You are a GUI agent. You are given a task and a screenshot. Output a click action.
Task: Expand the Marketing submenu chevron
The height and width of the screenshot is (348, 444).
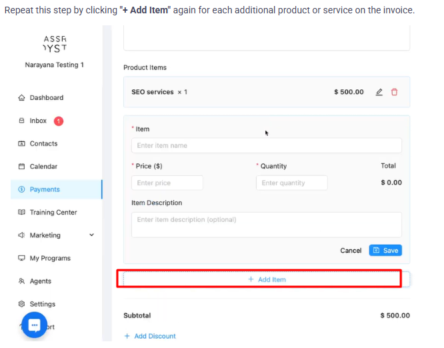point(92,235)
